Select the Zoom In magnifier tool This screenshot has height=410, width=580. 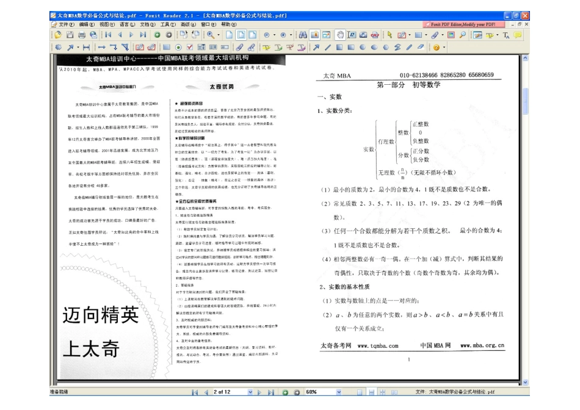point(211,35)
